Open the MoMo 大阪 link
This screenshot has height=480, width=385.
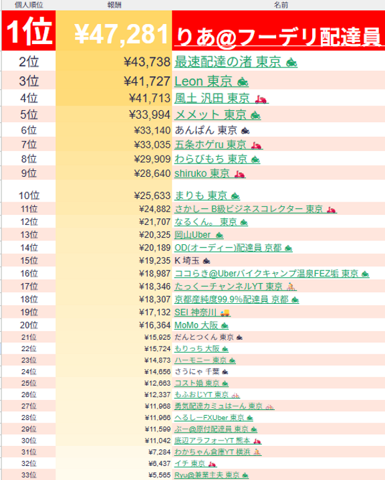201,325
